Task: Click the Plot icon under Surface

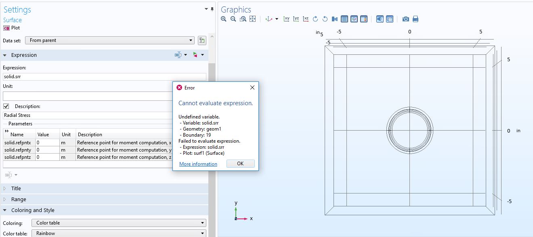Action: click(6, 28)
